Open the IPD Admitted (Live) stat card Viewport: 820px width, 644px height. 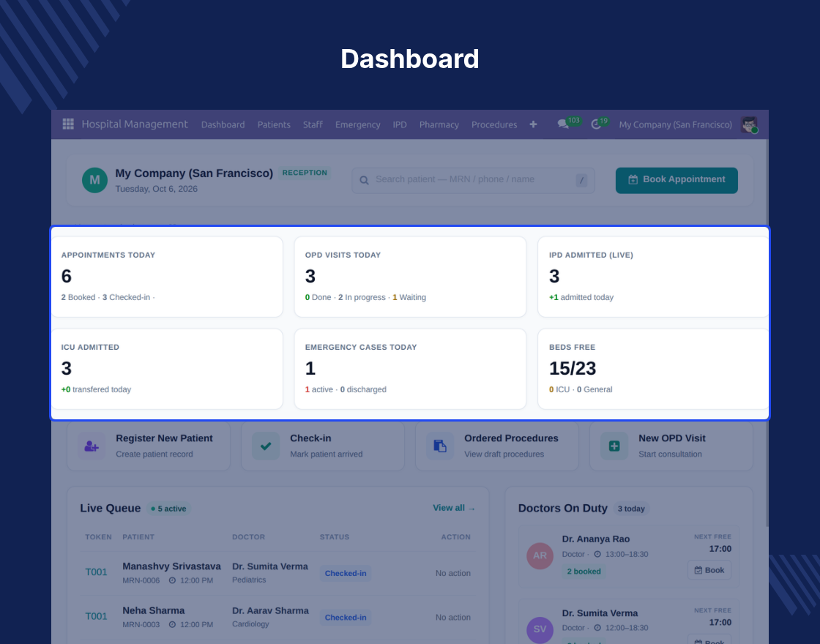(x=653, y=277)
